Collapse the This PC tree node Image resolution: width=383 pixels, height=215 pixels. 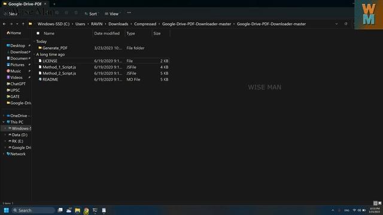click(4, 122)
